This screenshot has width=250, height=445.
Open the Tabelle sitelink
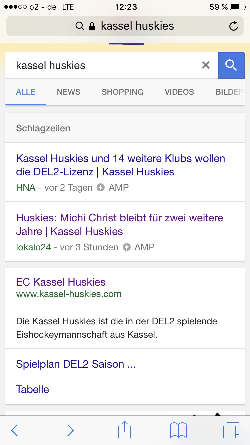(33, 389)
